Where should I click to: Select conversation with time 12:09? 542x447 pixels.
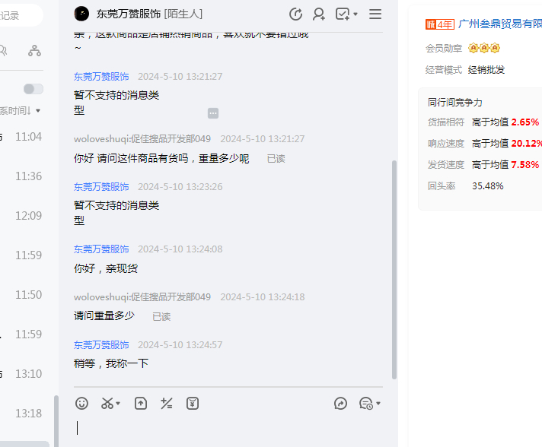[x=28, y=216]
